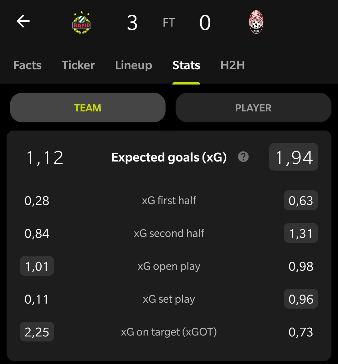The width and height of the screenshot is (338, 364).
Task: Tap the 1,01 xG open play value
Action: [37, 266]
